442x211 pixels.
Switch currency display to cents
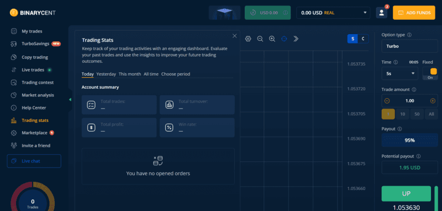pos(364,39)
